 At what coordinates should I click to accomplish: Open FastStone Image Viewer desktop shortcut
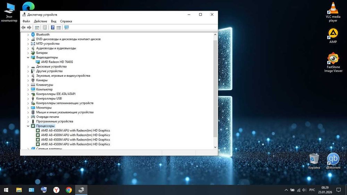[x=333, y=62]
